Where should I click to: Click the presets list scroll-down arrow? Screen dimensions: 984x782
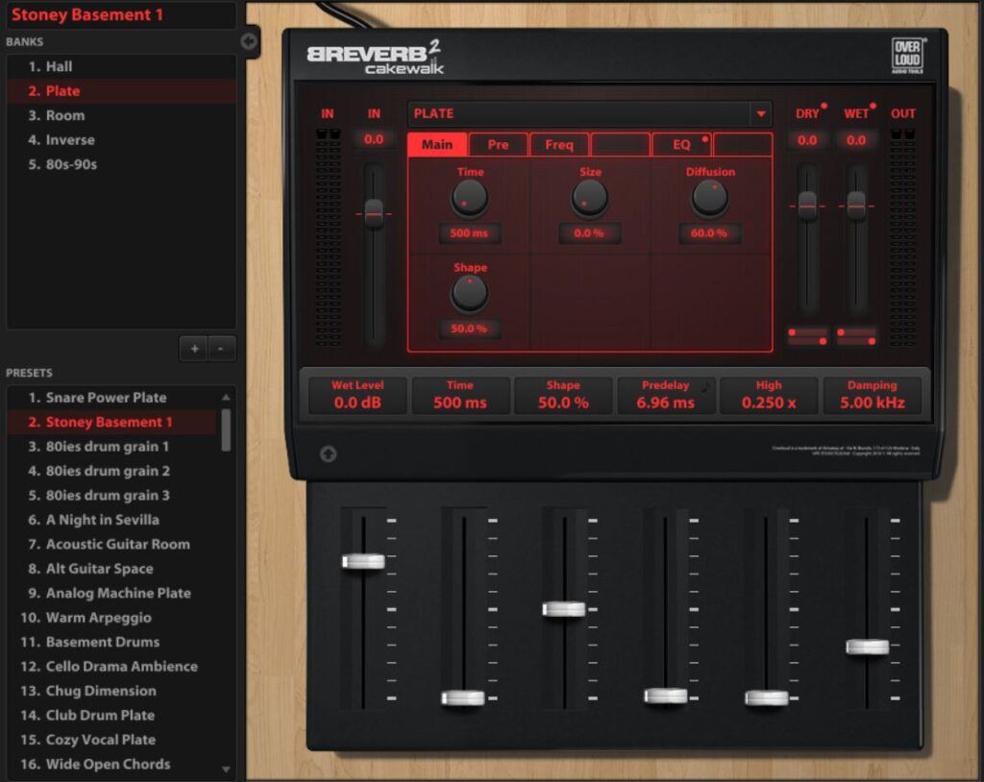pos(226,770)
